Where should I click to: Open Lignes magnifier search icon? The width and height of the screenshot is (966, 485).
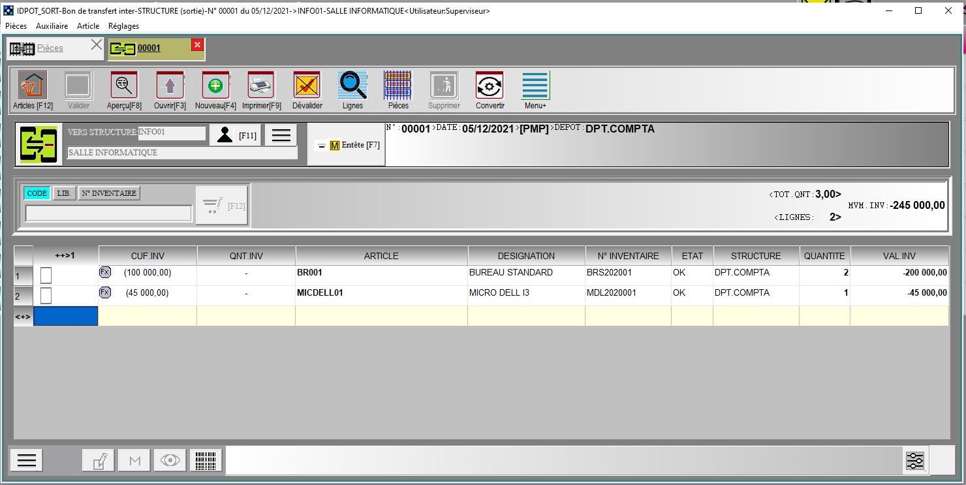point(352,86)
